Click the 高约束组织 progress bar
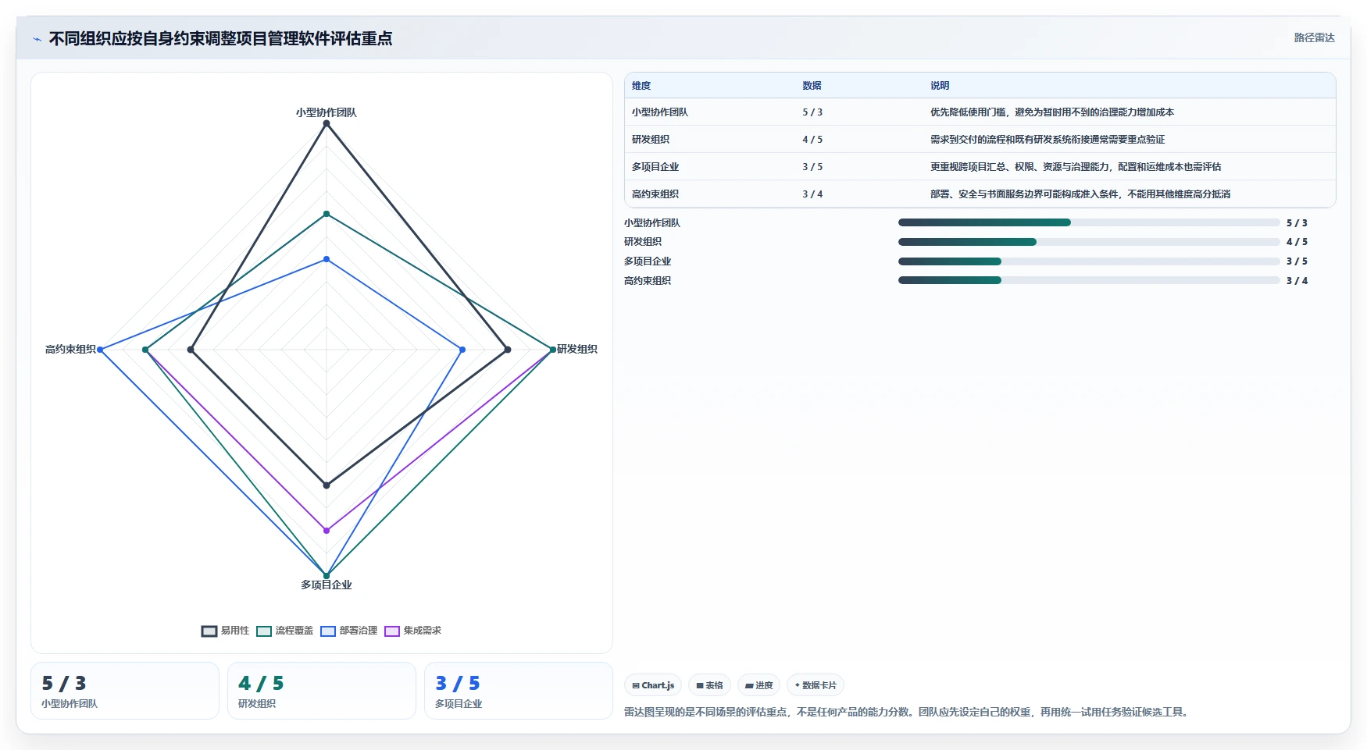 [x=1089, y=280]
